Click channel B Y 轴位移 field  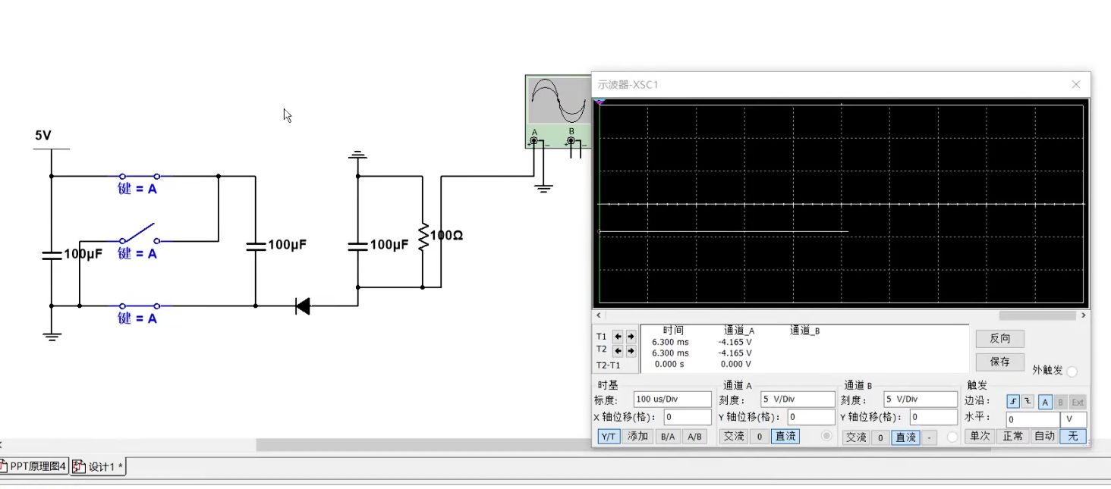[x=933, y=417]
